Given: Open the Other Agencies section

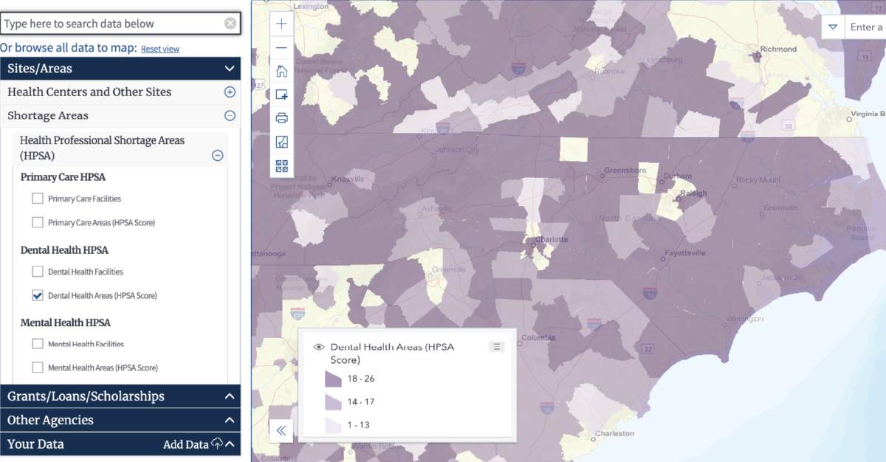Looking at the screenshot, I should [x=230, y=420].
